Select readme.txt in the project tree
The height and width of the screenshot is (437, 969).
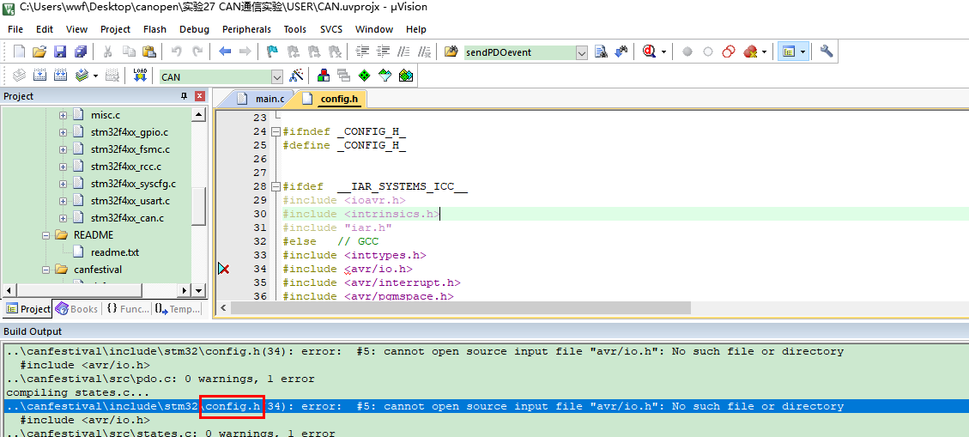pyautogui.click(x=114, y=252)
